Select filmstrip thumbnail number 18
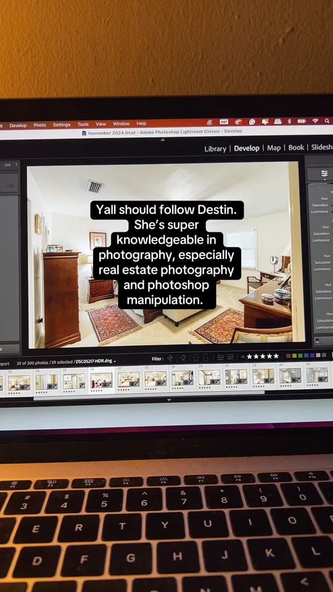 (155, 379)
